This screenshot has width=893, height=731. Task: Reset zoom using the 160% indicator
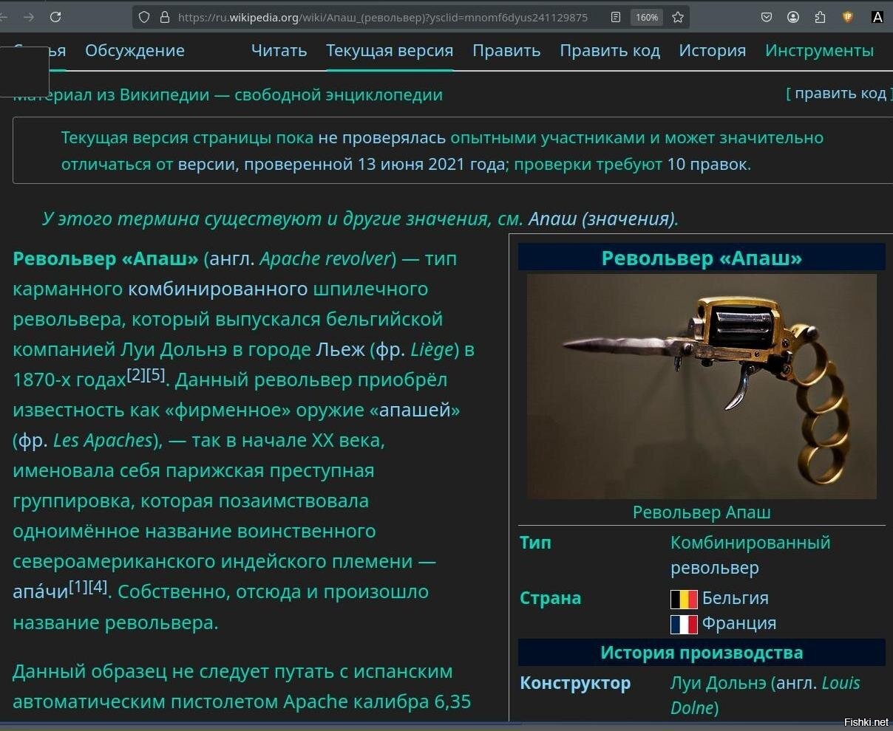647,17
